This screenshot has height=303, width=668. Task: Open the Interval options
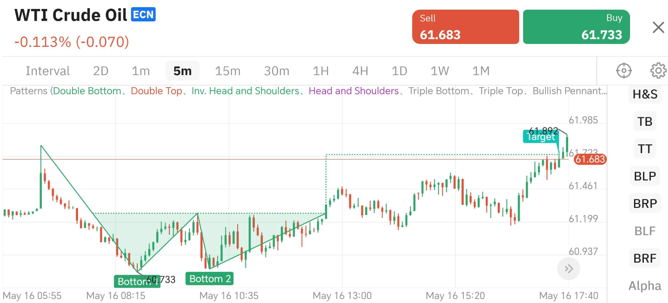tap(48, 70)
